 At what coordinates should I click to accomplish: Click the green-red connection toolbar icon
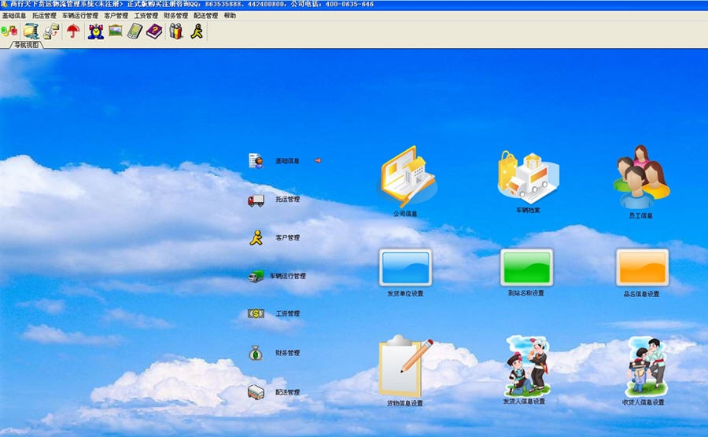9,31
